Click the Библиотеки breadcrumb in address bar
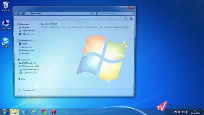Screen dimensions: 204x115 pos(36,13)
